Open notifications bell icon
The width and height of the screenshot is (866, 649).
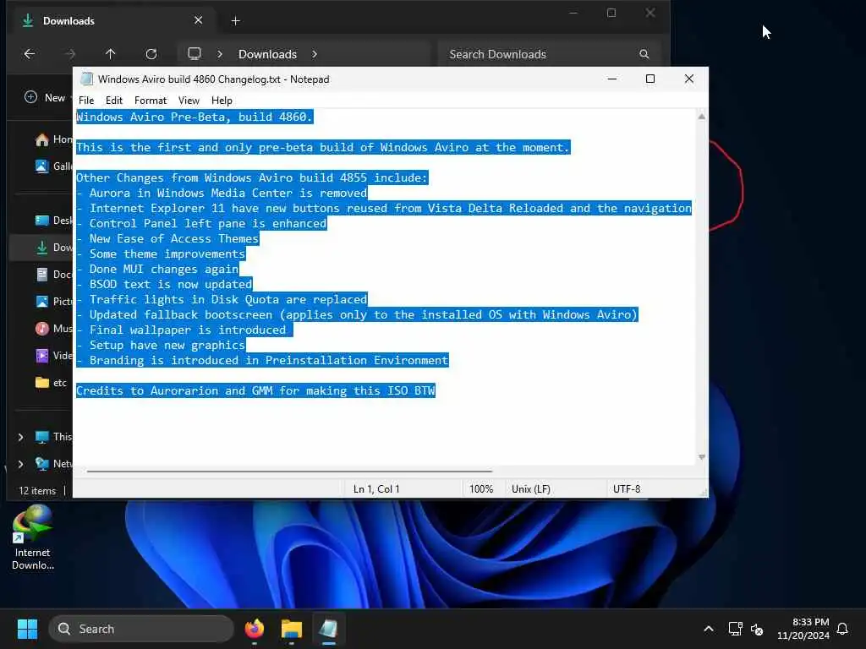tap(842, 629)
